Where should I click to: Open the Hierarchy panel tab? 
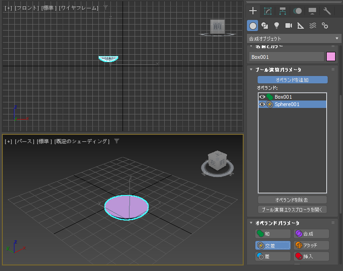[282, 11]
